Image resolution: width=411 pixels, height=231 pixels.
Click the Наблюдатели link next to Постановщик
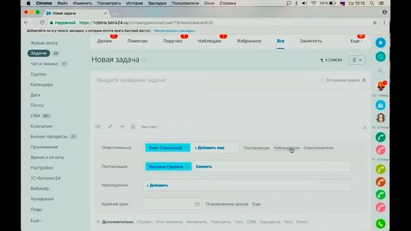(286, 148)
